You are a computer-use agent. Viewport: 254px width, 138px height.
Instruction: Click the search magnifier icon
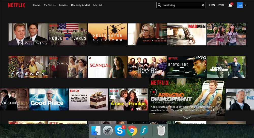(x=160, y=5)
